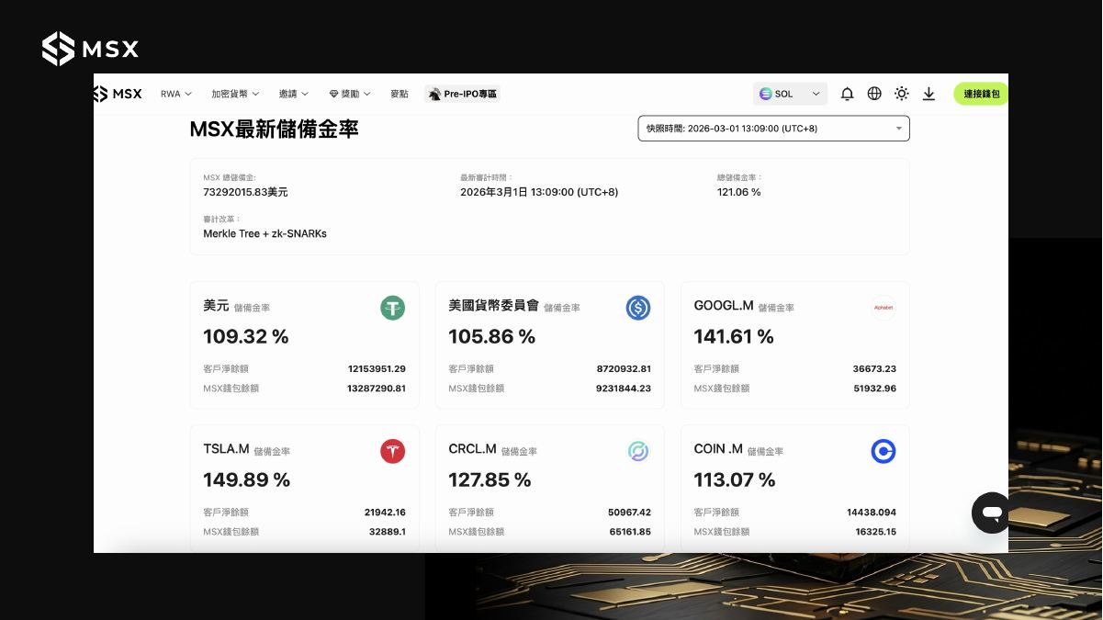Click the Alphabet logo on the GOOGL.M card

[884, 308]
